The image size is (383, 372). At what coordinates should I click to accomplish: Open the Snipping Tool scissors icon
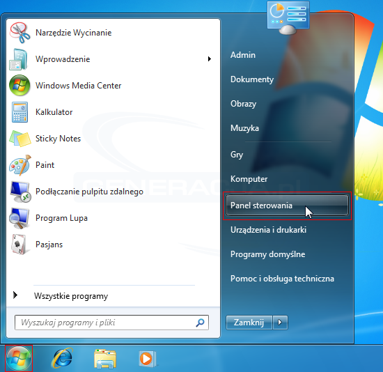coord(19,33)
